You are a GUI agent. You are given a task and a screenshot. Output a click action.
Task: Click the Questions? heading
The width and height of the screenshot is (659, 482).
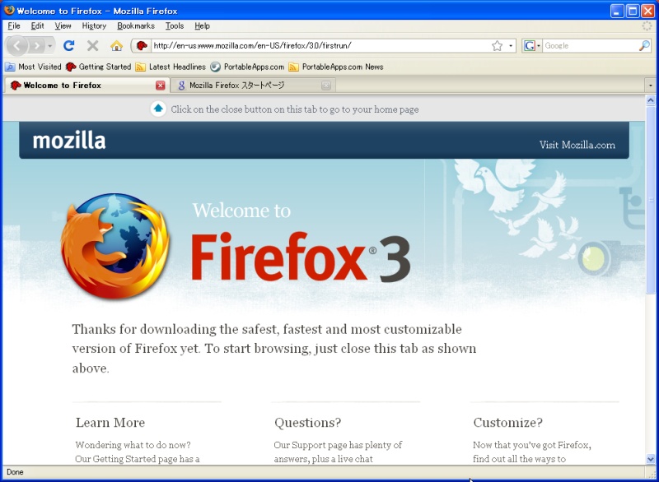click(x=307, y=423)
